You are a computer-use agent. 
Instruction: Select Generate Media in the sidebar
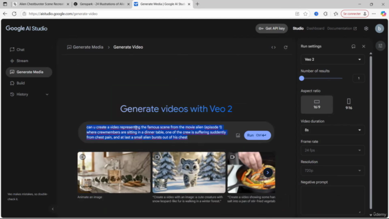click(x=29, y=72)
